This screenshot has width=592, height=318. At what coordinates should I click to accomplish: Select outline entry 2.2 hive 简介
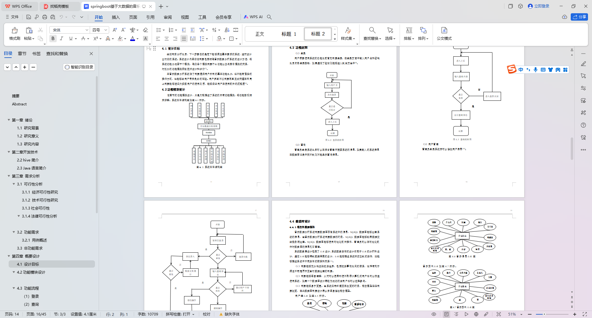(x=28, y=160)
